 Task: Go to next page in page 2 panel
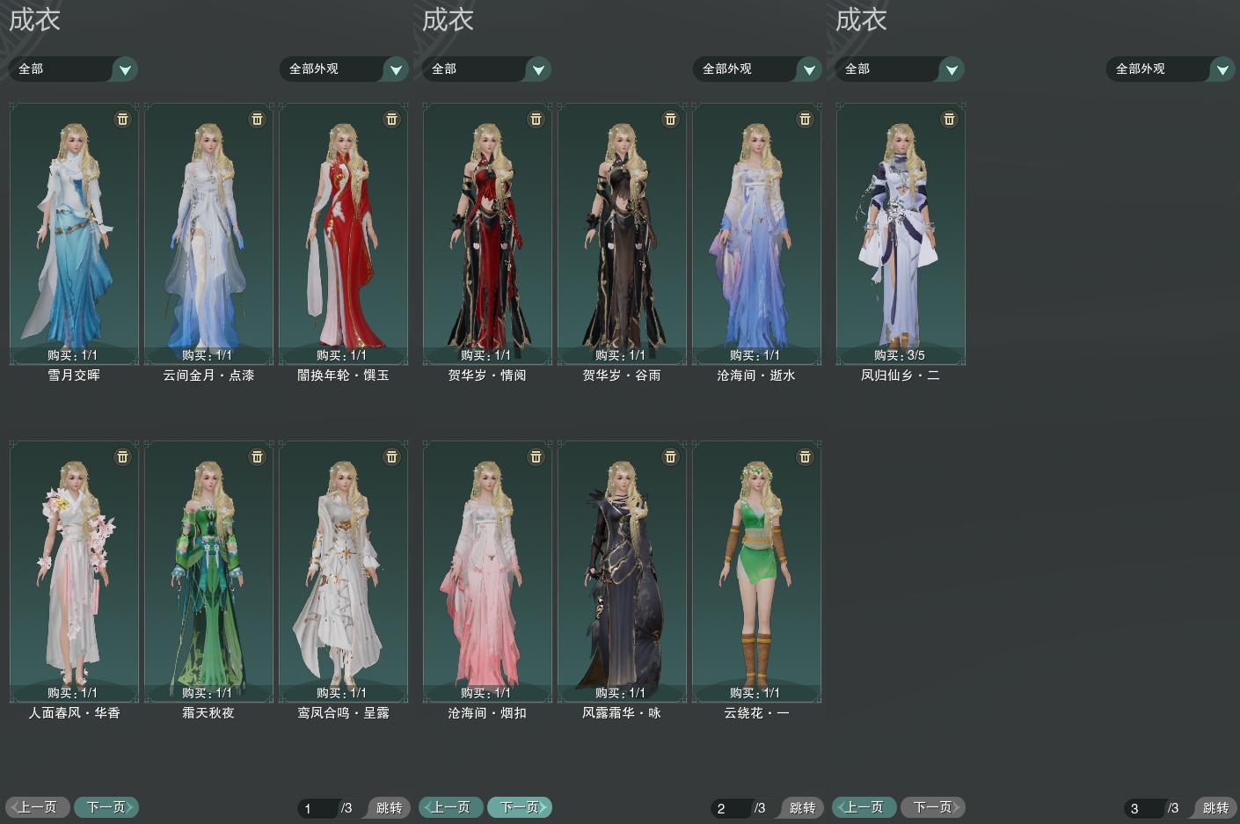click(520, 807)
